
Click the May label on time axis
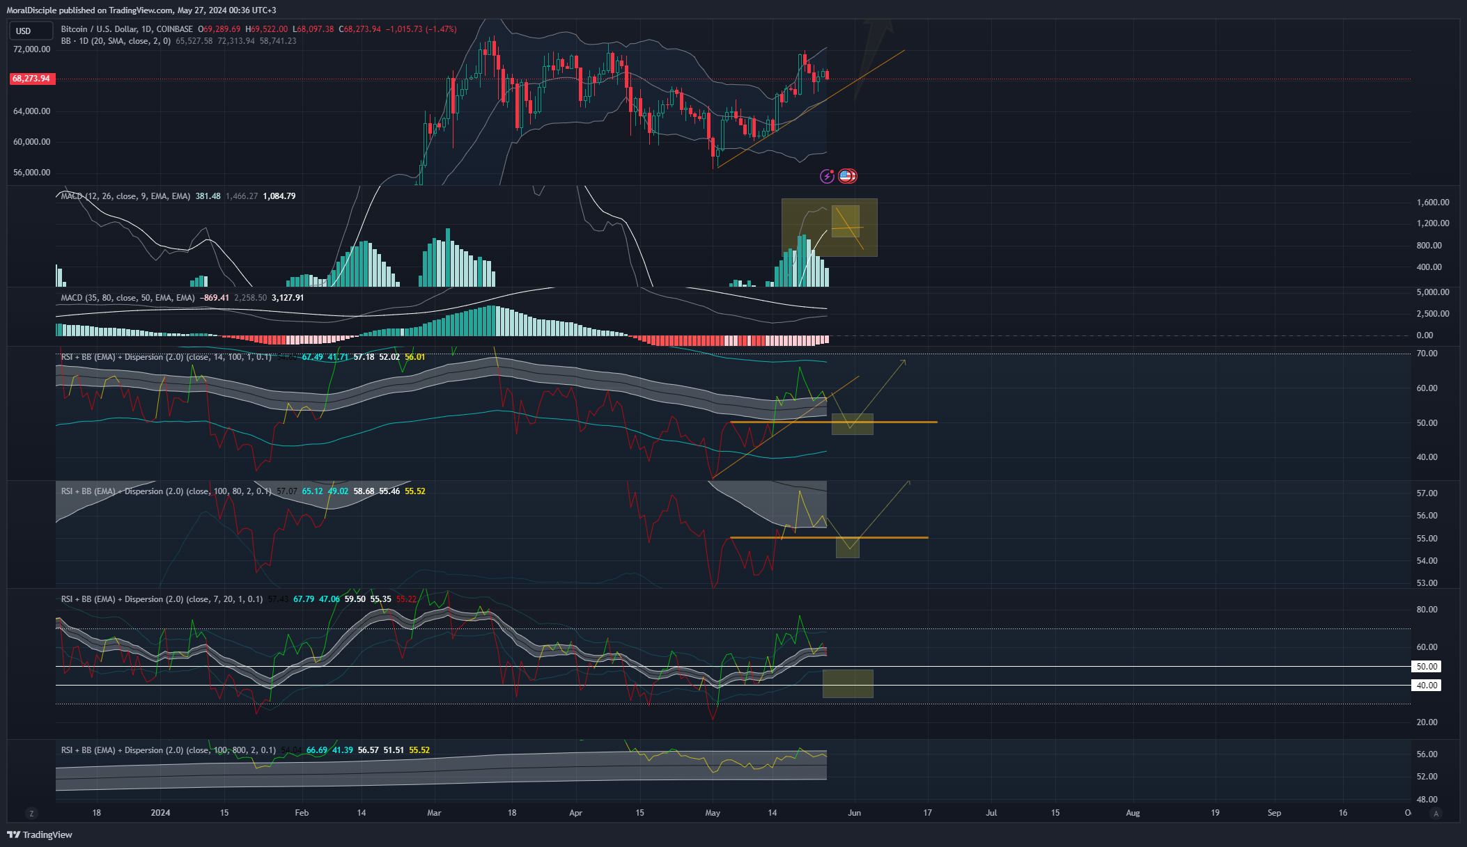click(x=713, y=813)
